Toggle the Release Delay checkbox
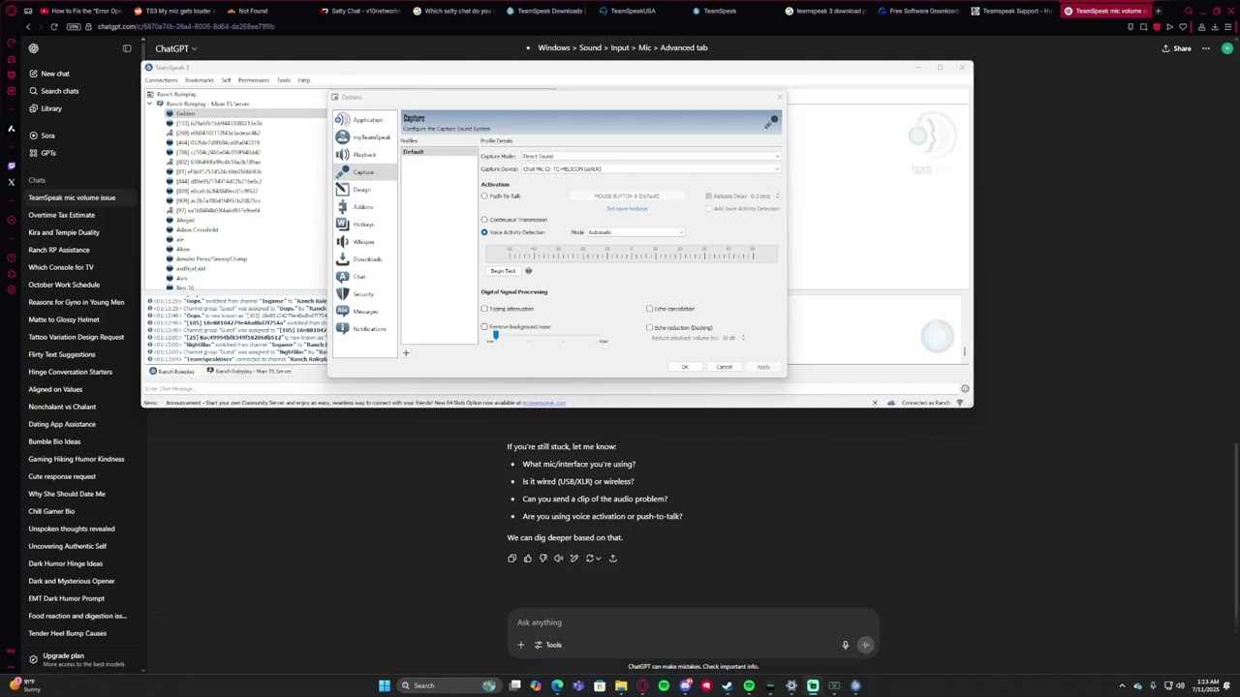Screen dimensions: 1240x697 (x=709, y=197)
